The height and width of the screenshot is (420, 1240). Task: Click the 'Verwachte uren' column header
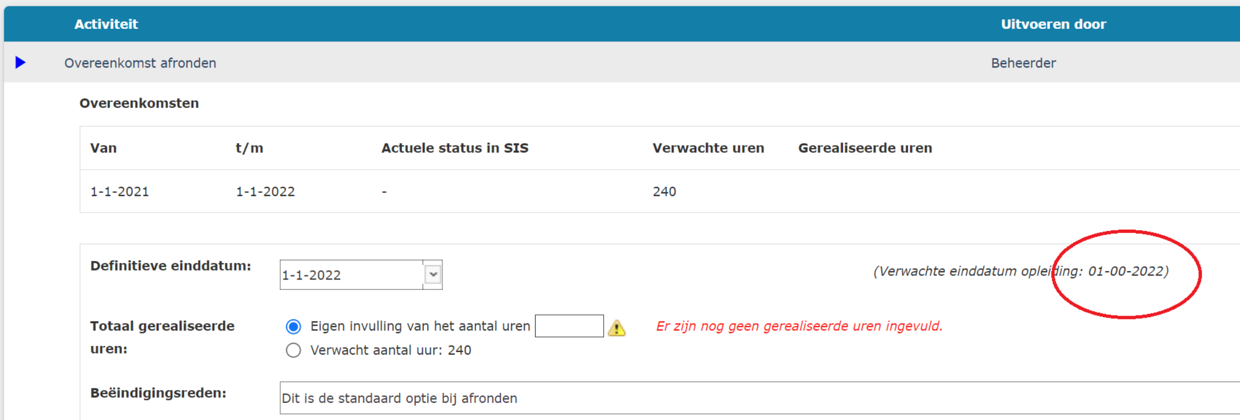pyautogui.click(x=708, y=148)
